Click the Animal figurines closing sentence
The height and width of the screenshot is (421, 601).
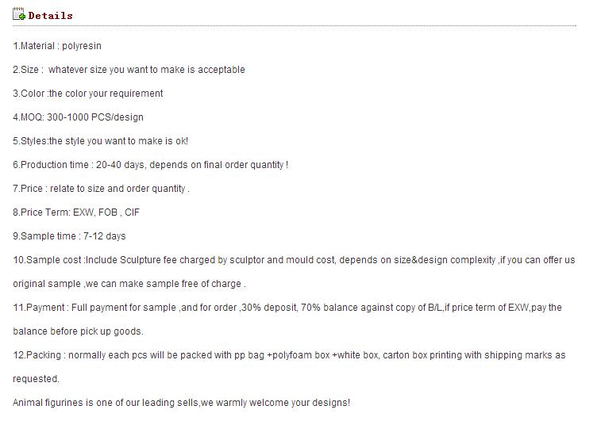coord(181,403)
